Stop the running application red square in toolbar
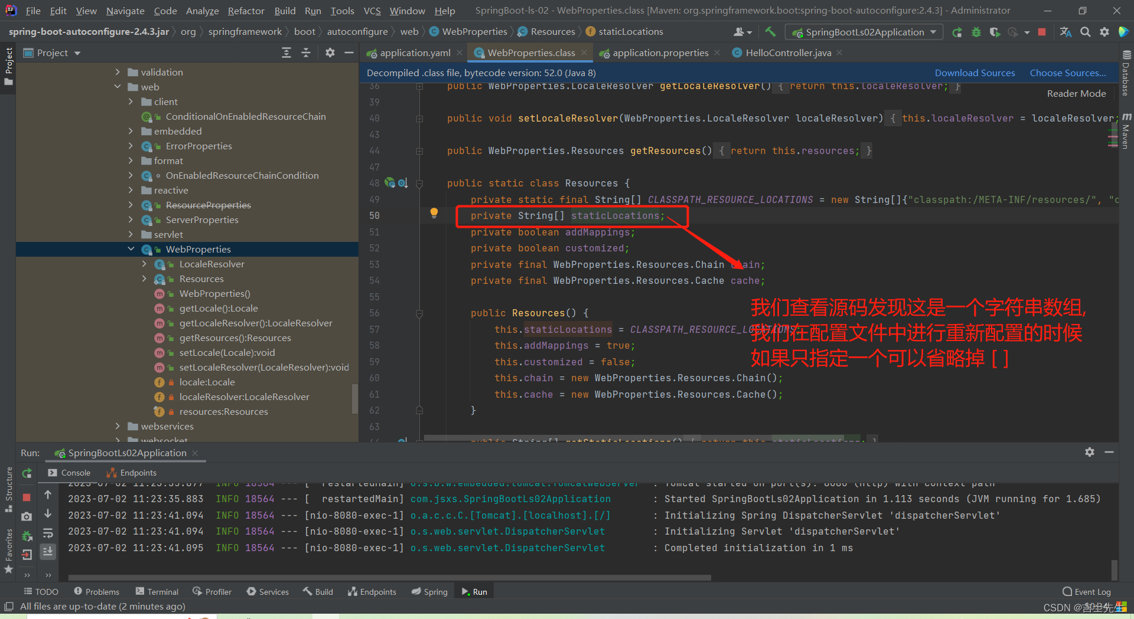 click(1042, 32)
